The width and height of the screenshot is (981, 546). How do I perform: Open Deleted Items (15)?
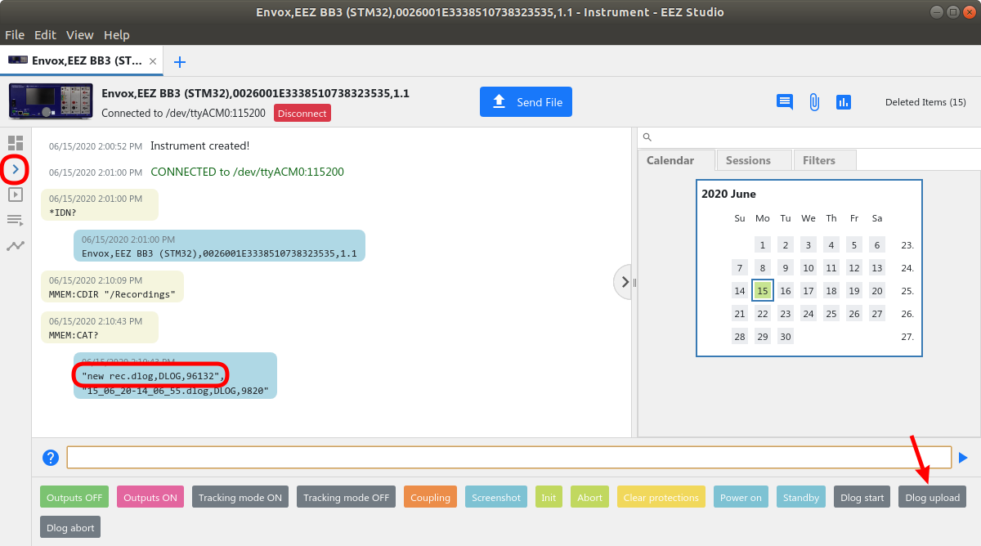pyautogui.click(x=925, y=102)
